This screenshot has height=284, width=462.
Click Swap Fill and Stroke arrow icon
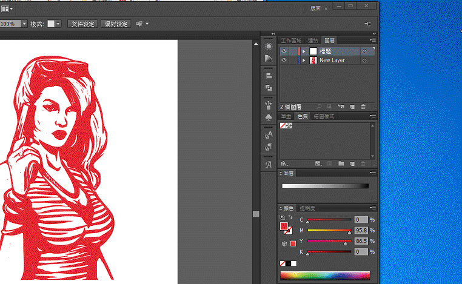[x=290, y=217]
